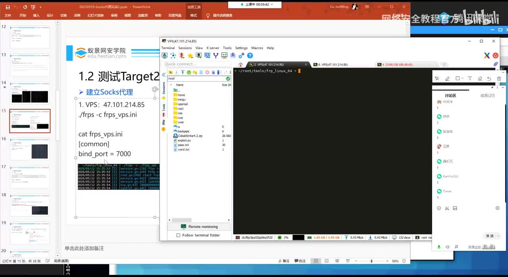Collapse the MobaXterm sidebar with double chevron
Screen dimensions: 508x277
[164, 75]
